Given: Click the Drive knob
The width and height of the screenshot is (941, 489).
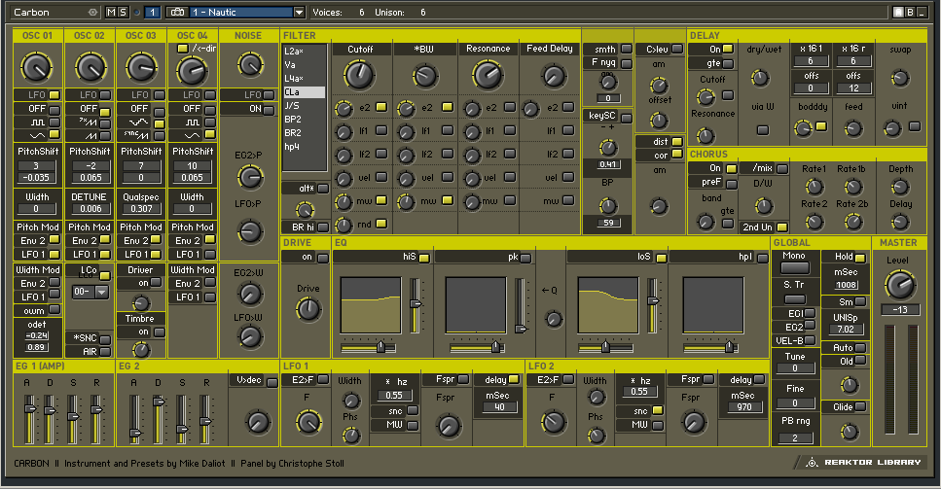Looking at the screenshot, I should pyautogui.click(x=308, y=309).
